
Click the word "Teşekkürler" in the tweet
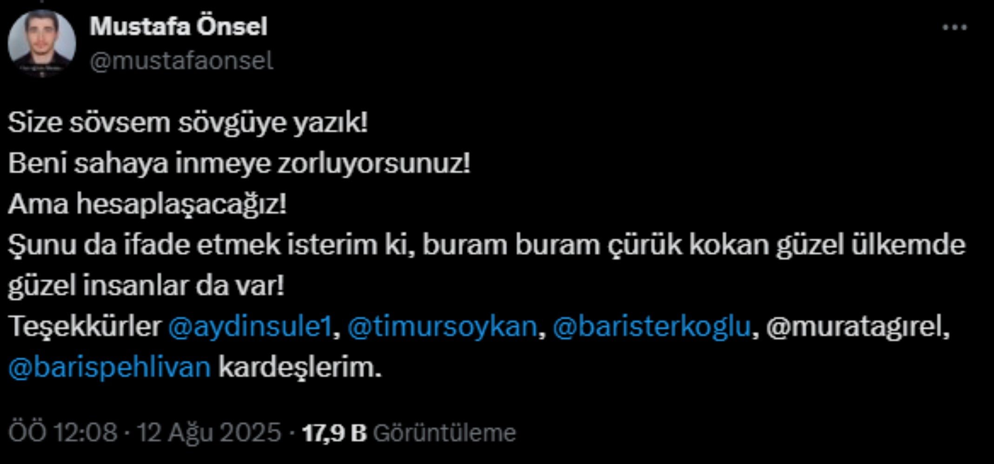(85, 327)
